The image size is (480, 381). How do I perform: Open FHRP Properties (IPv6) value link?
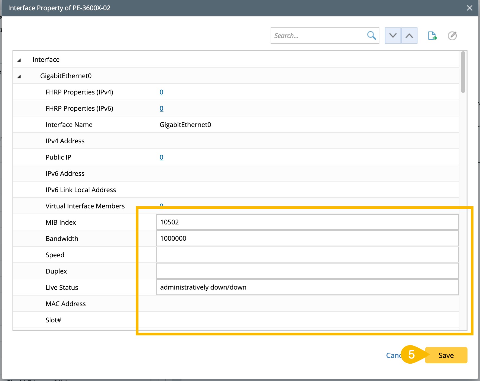(161, 108)
